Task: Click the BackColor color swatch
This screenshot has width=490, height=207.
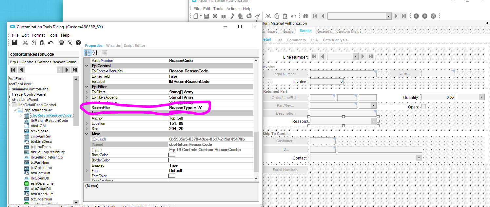Action: [172, 155]
